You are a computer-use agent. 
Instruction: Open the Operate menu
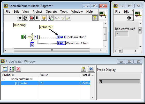click(x=51, y=12)
